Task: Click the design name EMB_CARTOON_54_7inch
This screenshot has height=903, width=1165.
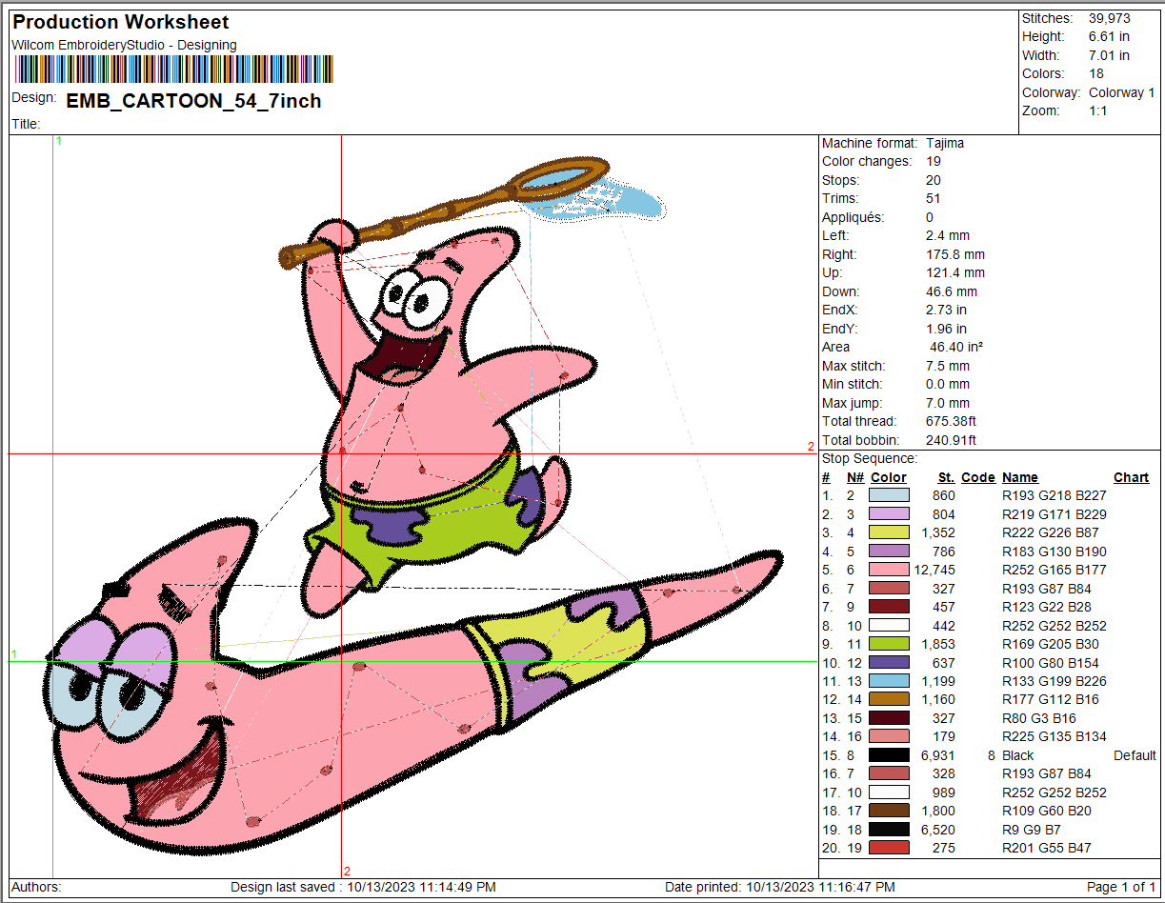Action: coord(193,101)
